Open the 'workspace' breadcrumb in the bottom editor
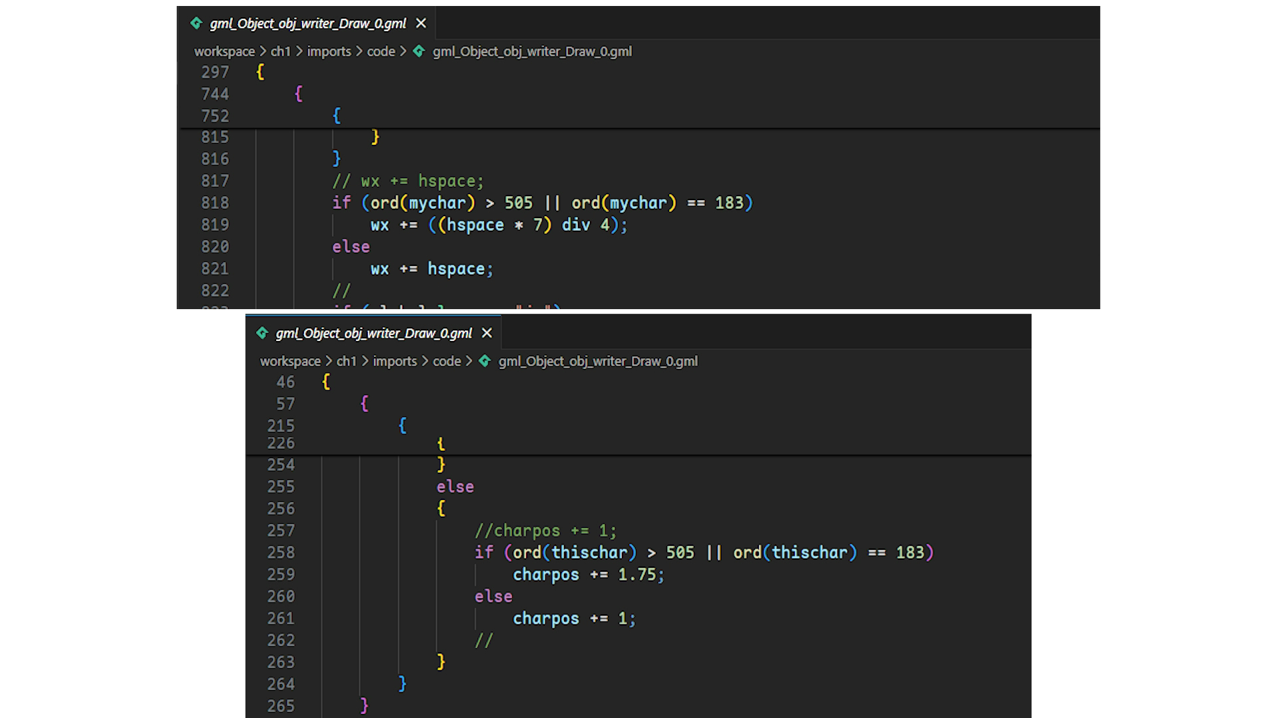Viewport: 1277px width, 718px height. [290, 361]
